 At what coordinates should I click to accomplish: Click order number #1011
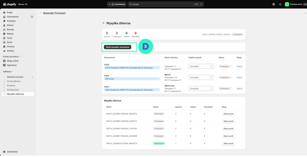click(x=107, y=87)
